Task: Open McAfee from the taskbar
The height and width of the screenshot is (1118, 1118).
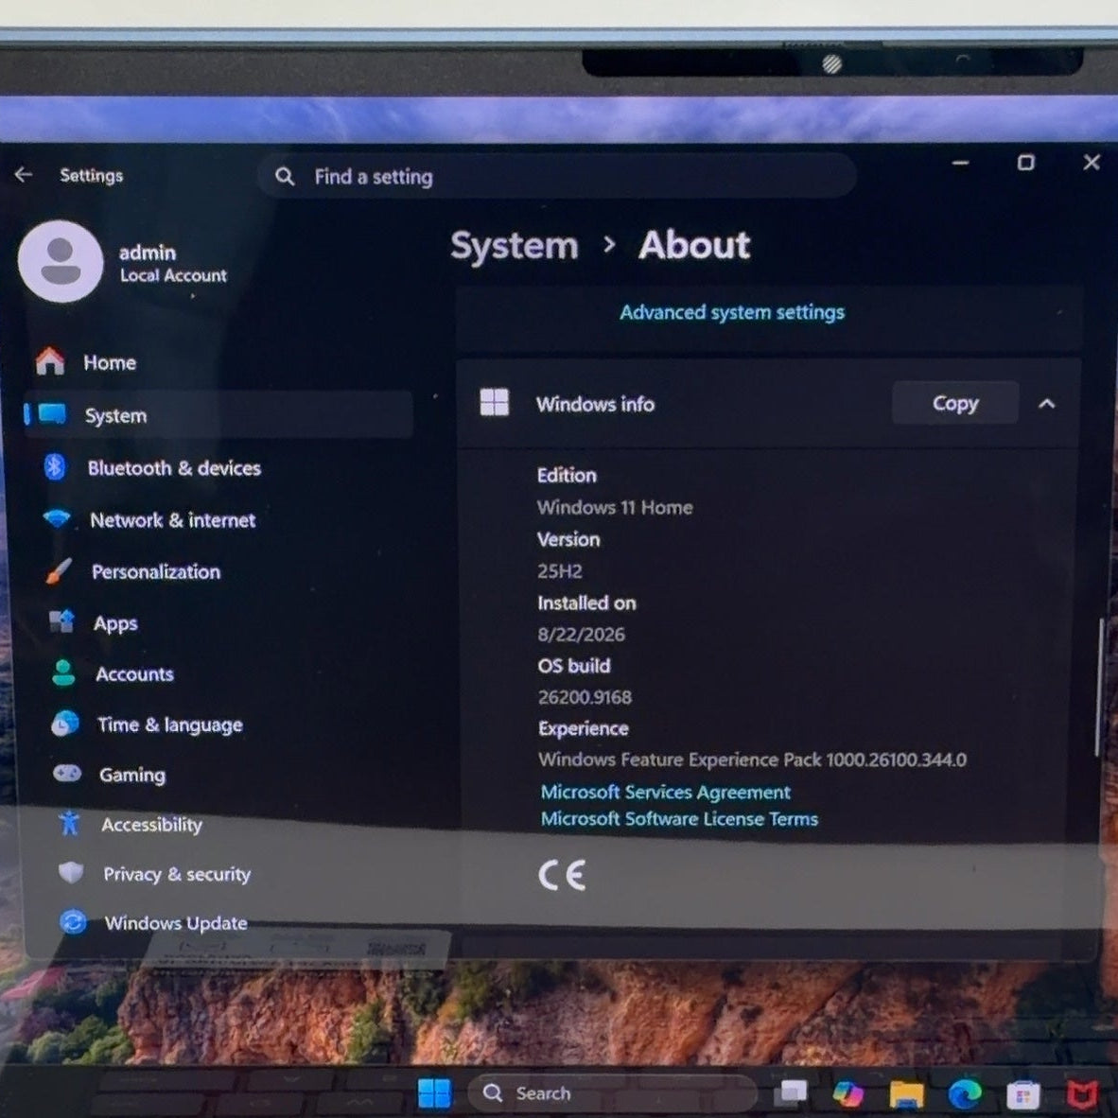Action: point(1082,1094)
